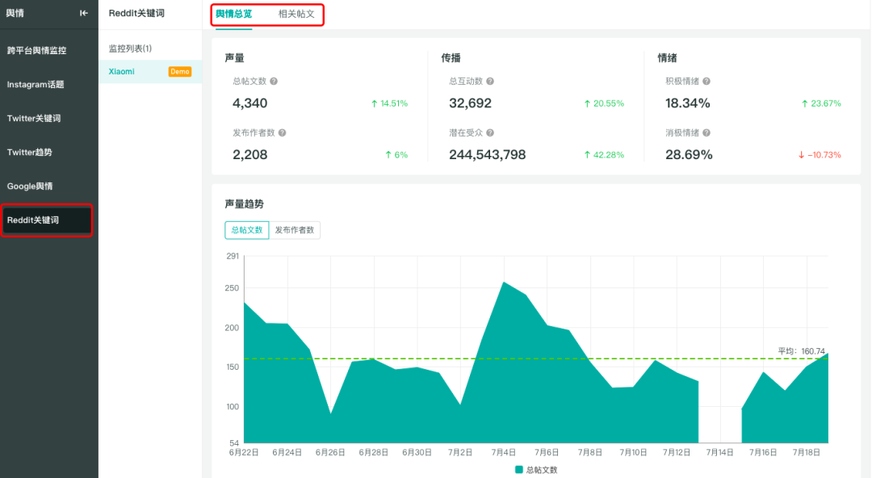
Task: Click the 声量趋势 section title
Action: [244, 204]
